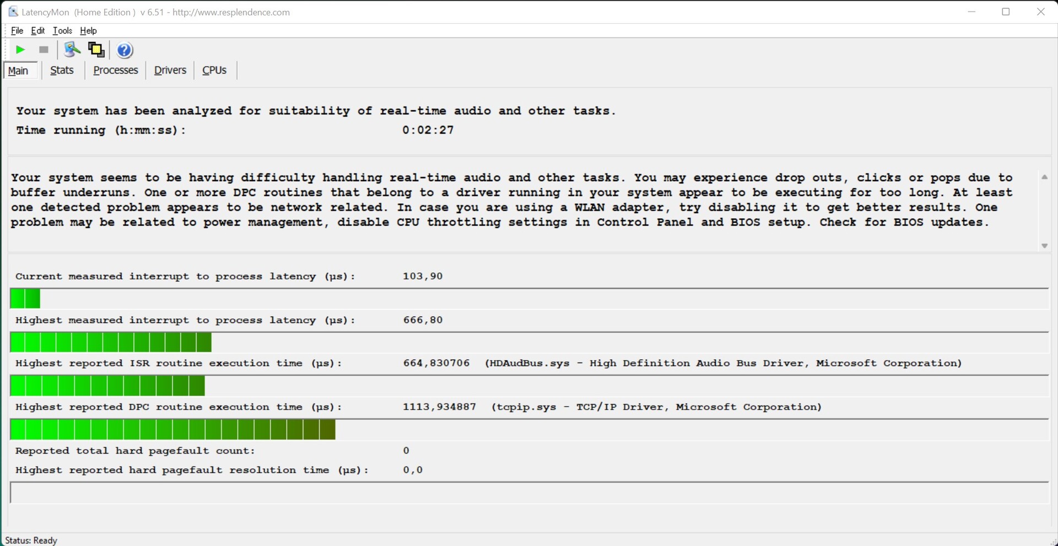
Task: Click the system analyzed headline text
Action: (x=316, y=111)
